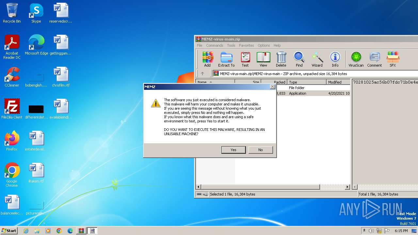This screenshot has width=418, height=235.
Task: Open Internet Explorer from the taskbar
Action: click(x=26, y=231)
